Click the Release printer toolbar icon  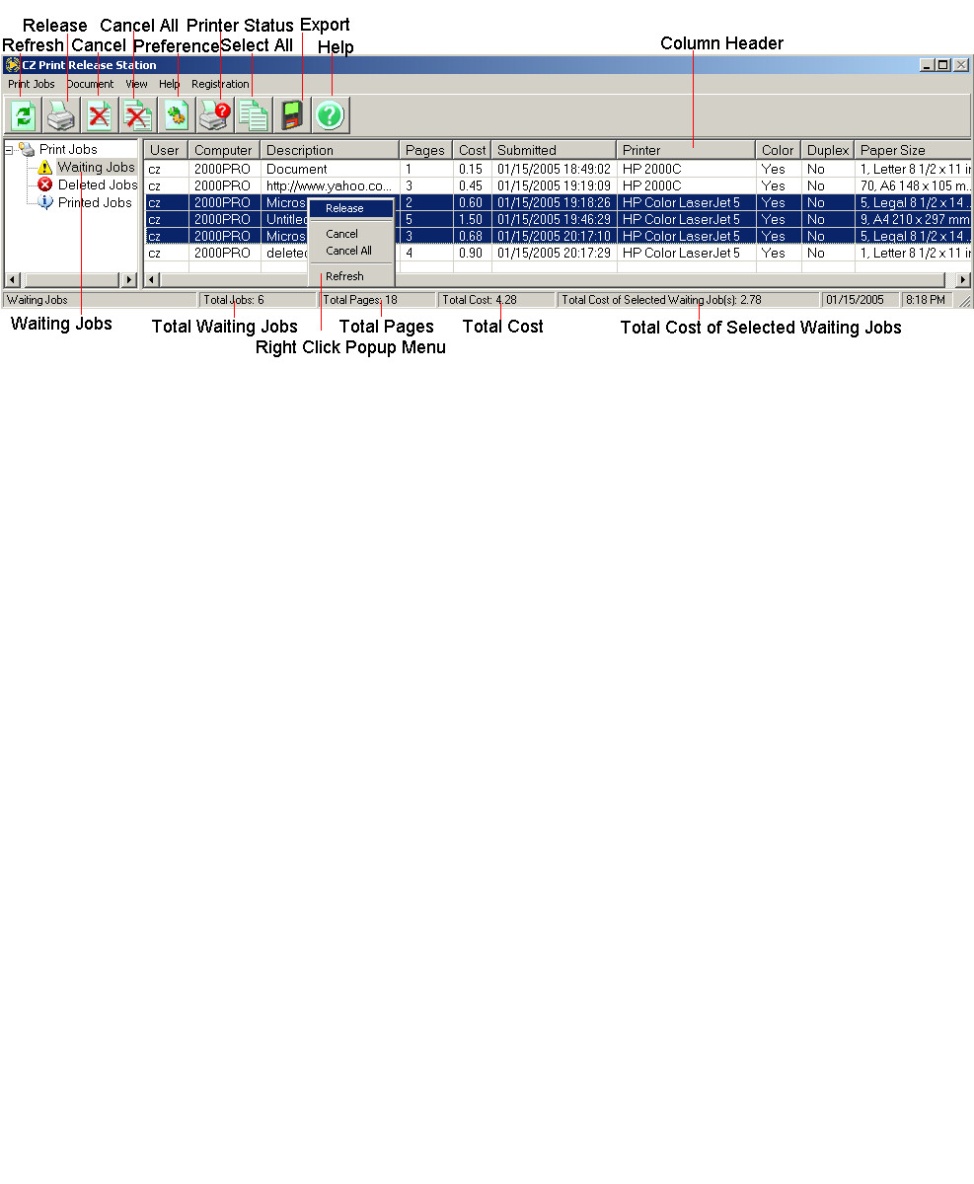tap(61, 115)
